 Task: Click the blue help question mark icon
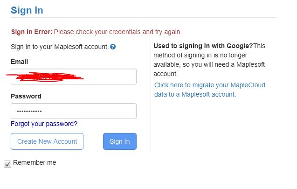point(113,47)
